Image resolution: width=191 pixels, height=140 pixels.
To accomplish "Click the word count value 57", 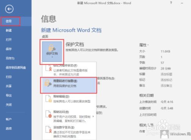I will (x=162, y=63).
